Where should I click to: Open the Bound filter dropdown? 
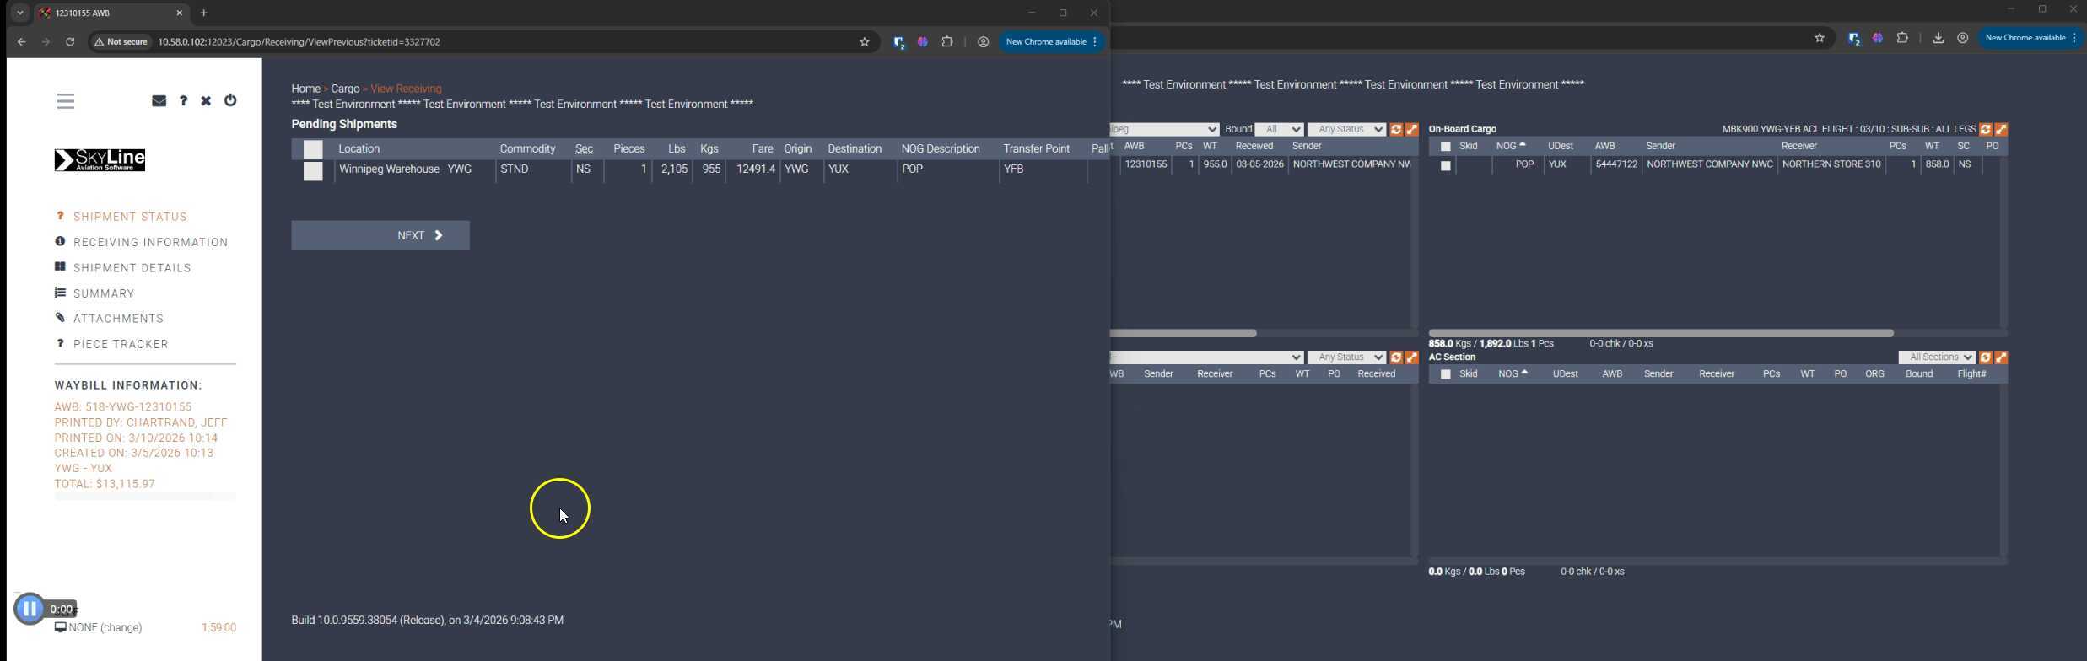tap(1278, 129)
